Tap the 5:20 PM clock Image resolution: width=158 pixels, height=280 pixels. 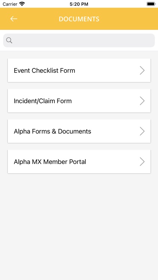tap(79, 4)
